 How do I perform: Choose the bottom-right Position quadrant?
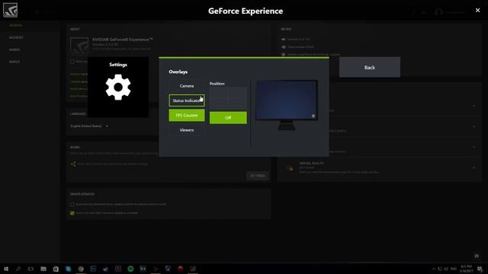237,105
